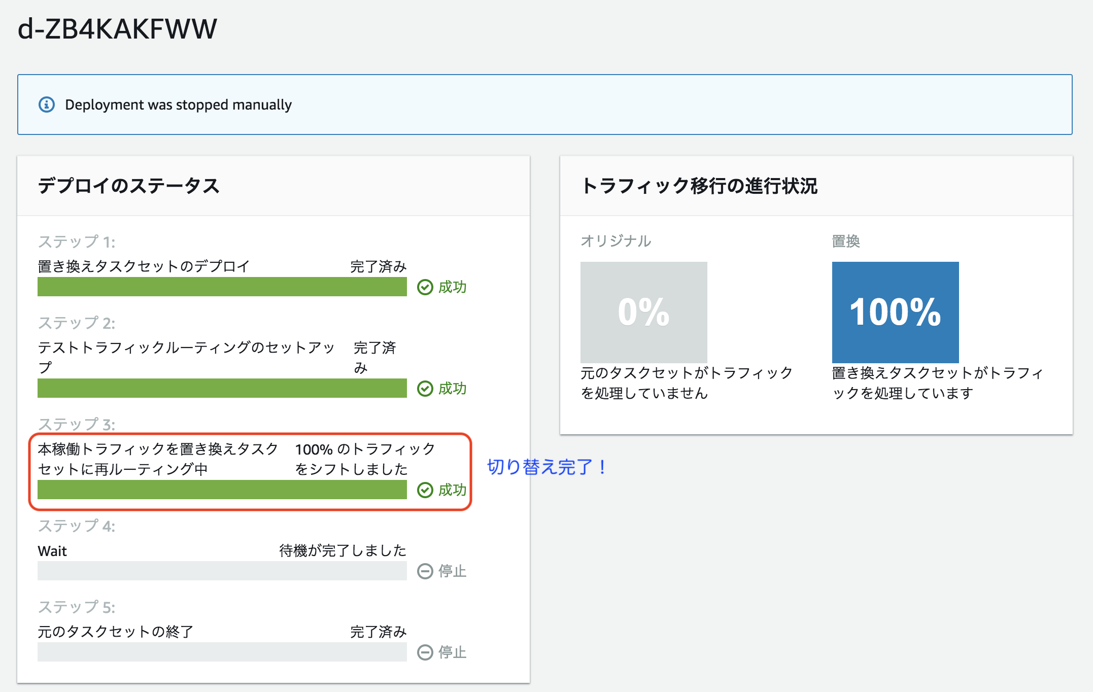
Task: Click Step 3 success checkmark icon
Action: (x=425, y=490)
